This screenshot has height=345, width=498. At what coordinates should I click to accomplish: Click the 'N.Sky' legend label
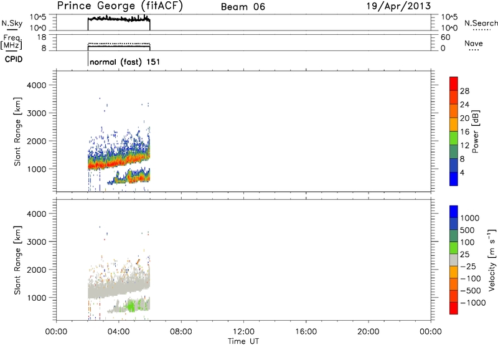click(12, 23)
